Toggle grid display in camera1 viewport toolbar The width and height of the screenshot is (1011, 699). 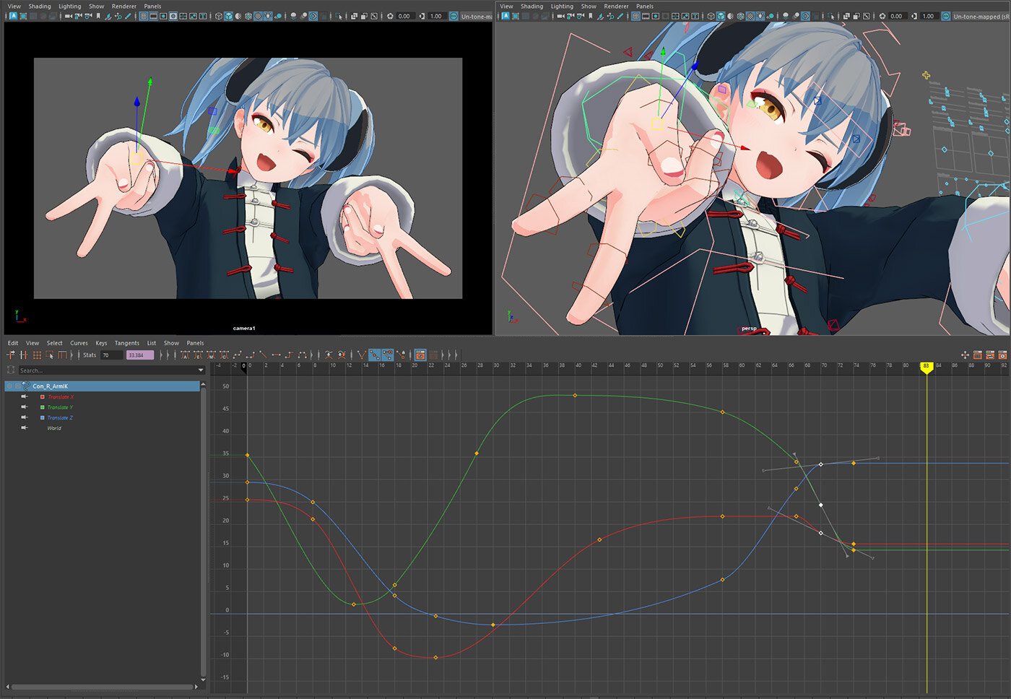click(x=143, y=16)
